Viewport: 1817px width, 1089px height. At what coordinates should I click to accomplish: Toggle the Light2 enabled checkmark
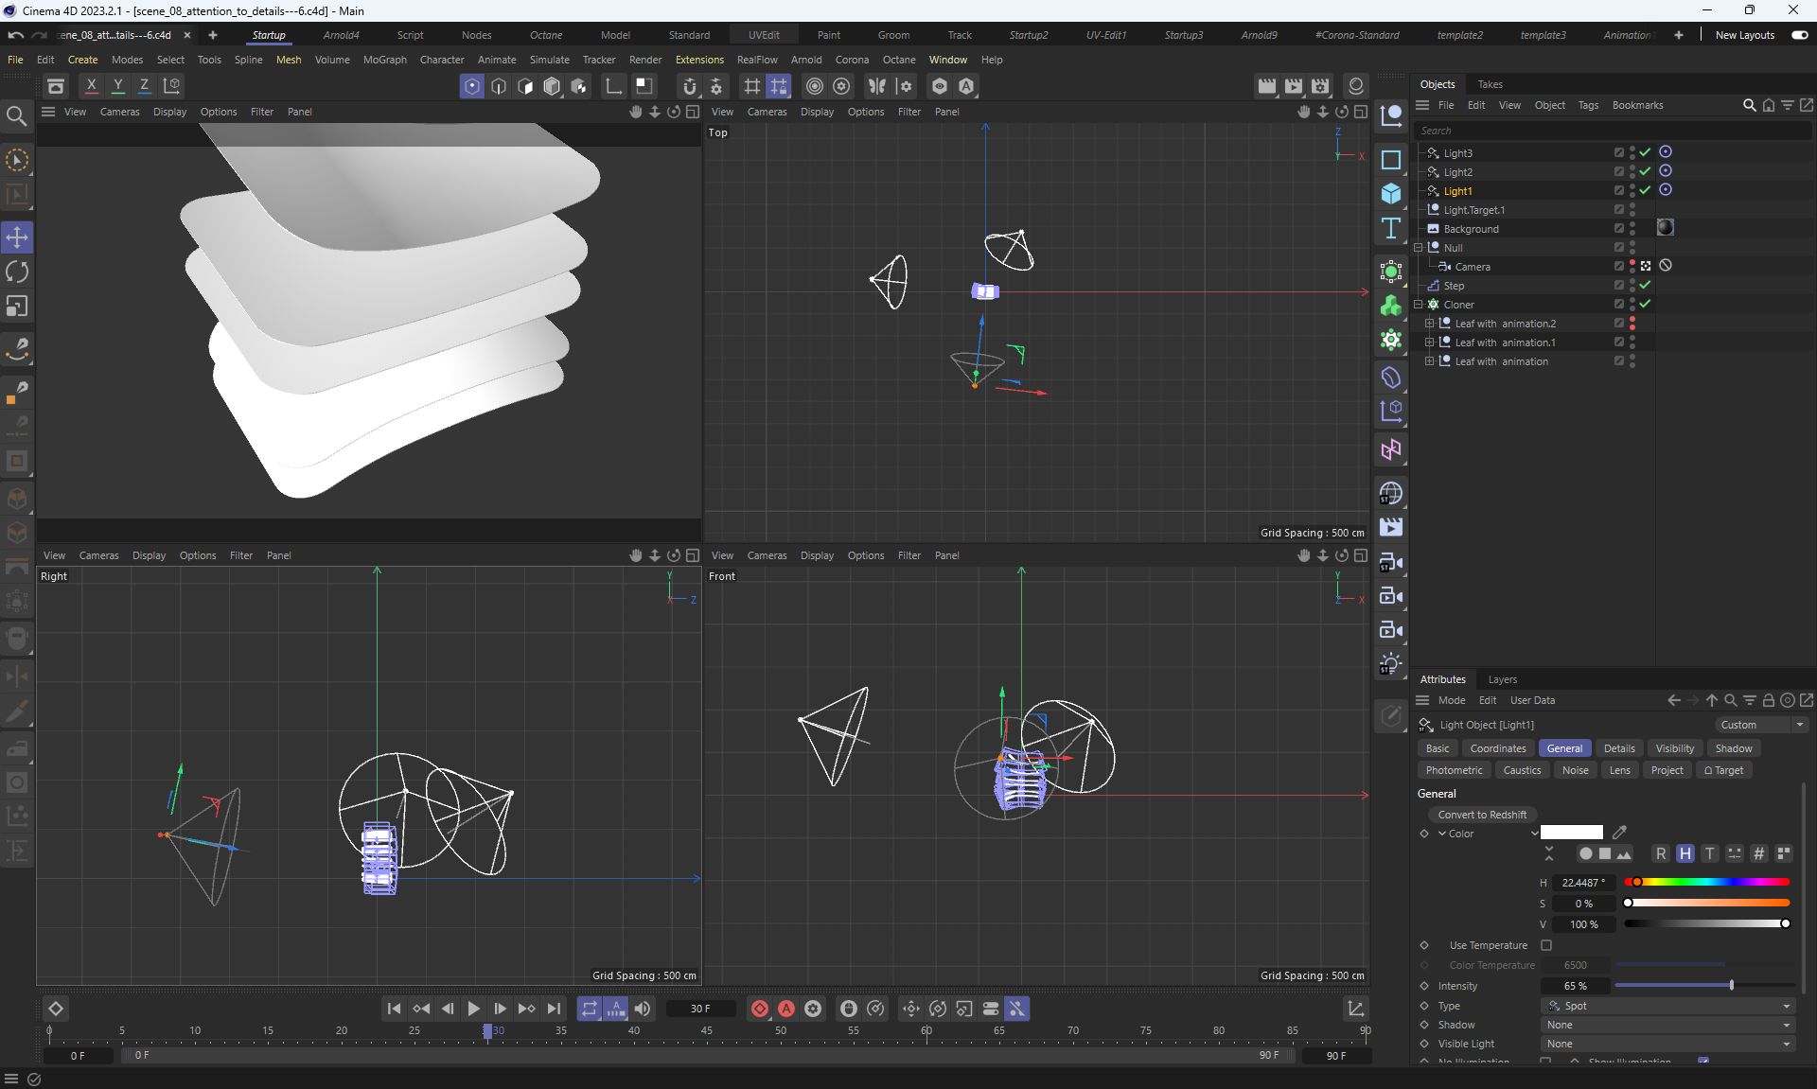1645,171
